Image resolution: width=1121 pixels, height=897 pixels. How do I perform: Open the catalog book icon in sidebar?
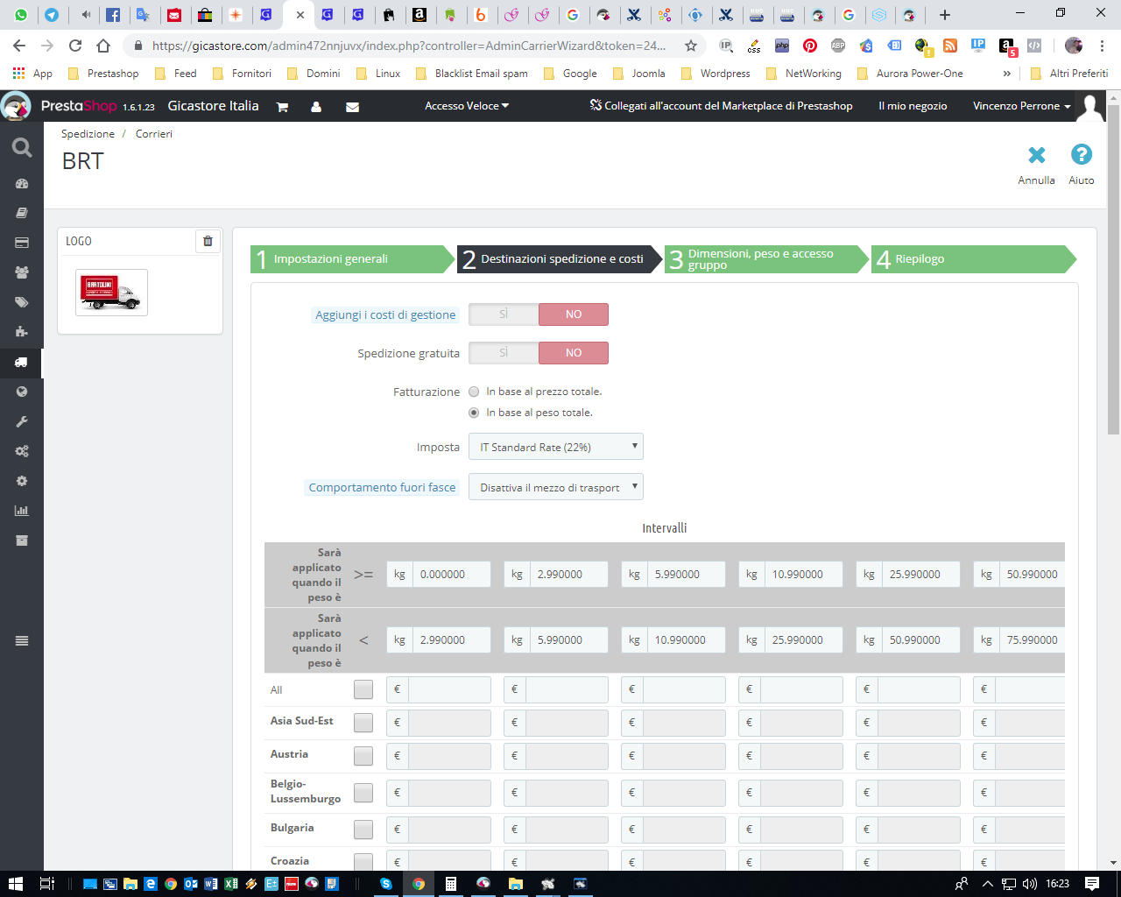pyautogui.click(x=22, y=213)
